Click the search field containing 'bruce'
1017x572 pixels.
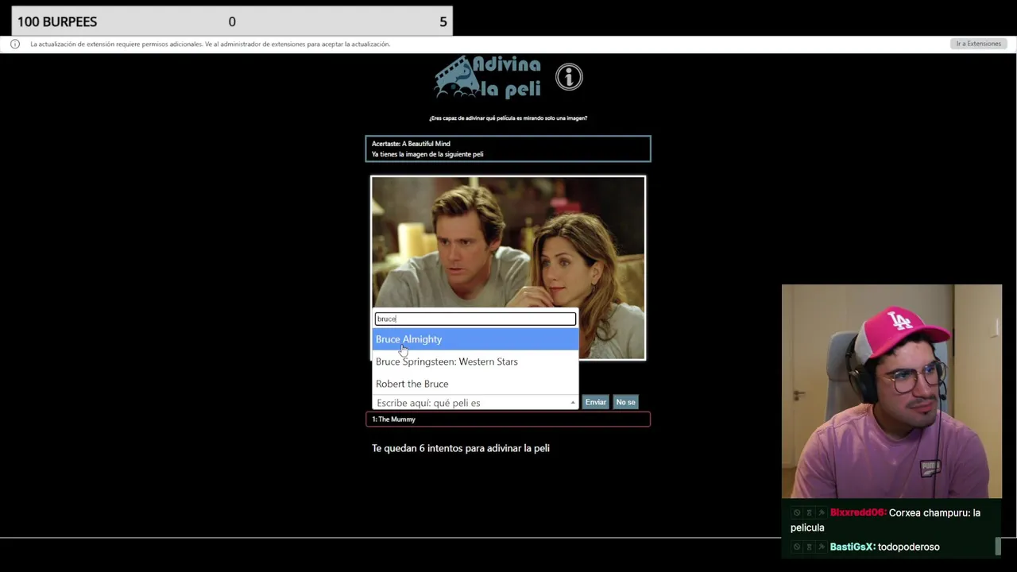pos(475,319)
